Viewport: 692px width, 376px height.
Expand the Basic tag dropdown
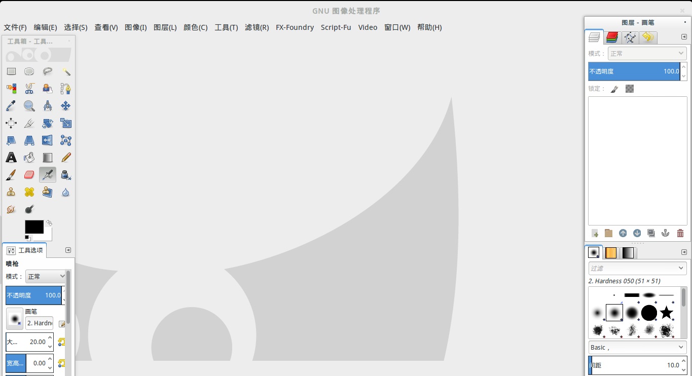637,347
